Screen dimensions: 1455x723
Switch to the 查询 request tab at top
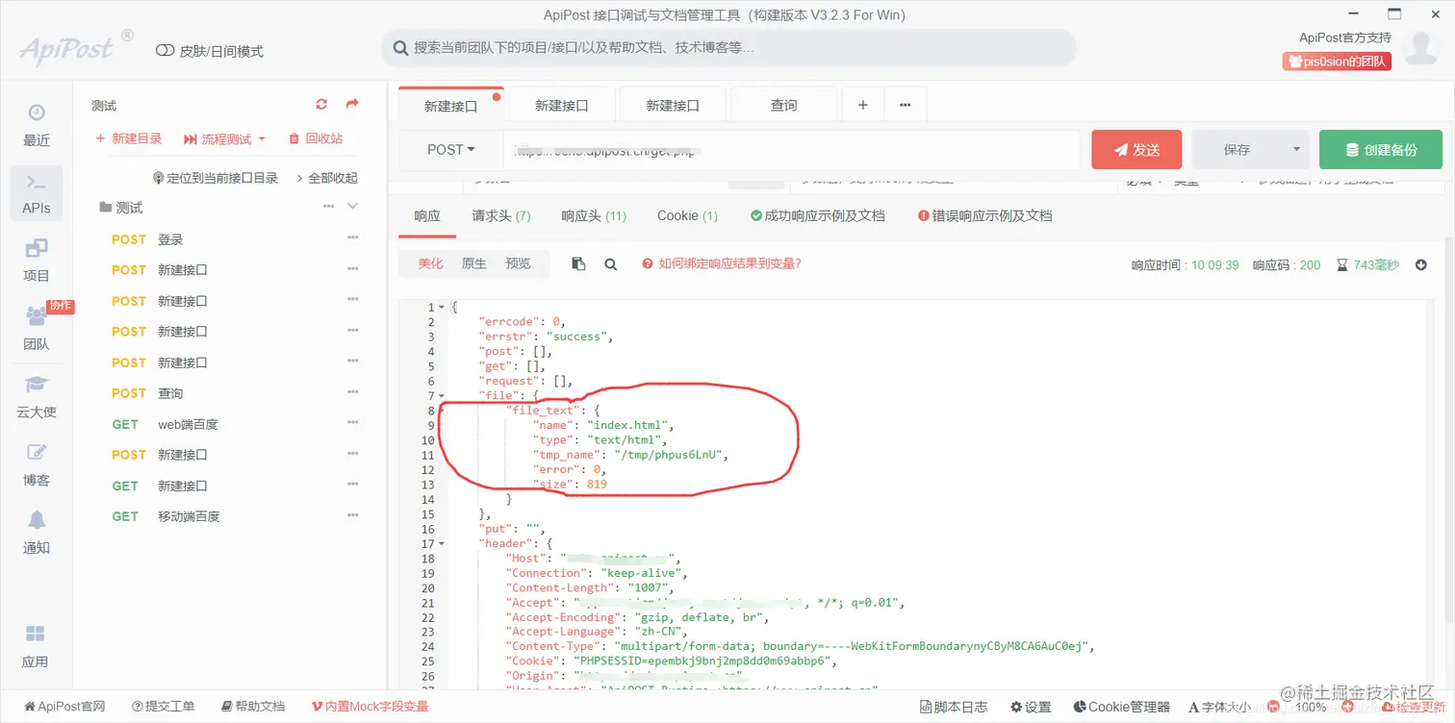point(784,106)
